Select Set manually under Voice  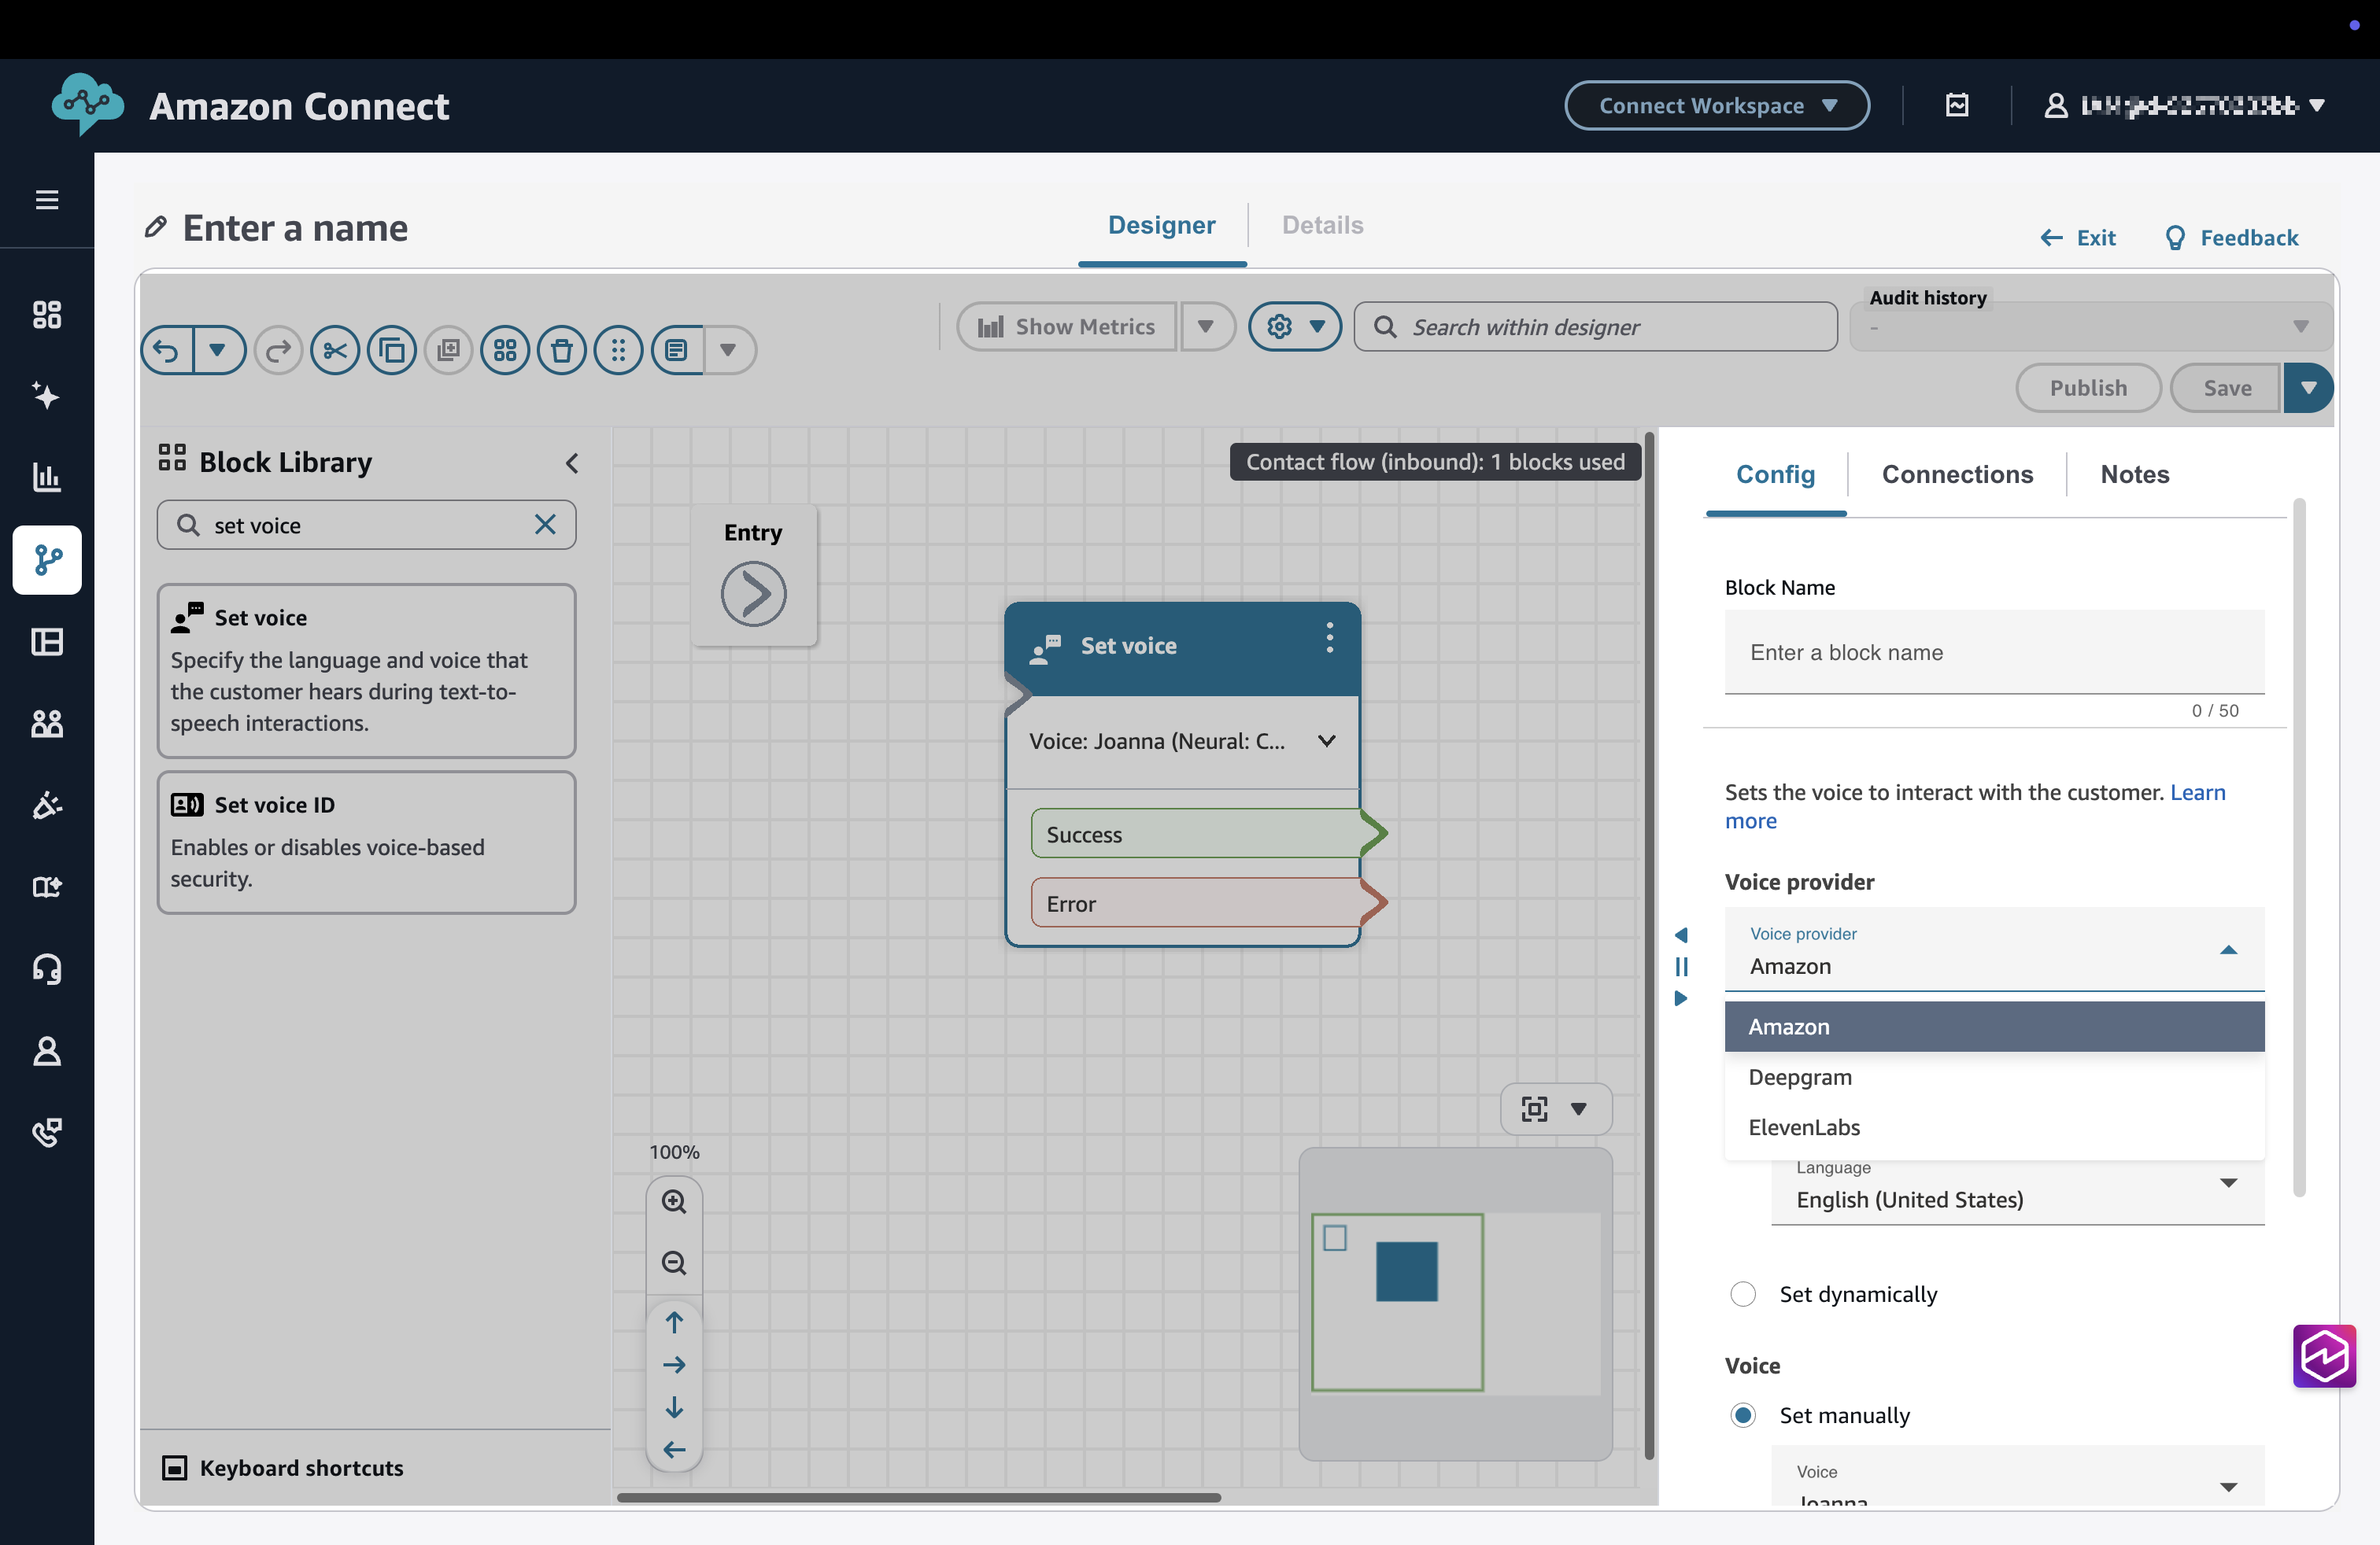pyautogui.click(x=1743, y=1415)
